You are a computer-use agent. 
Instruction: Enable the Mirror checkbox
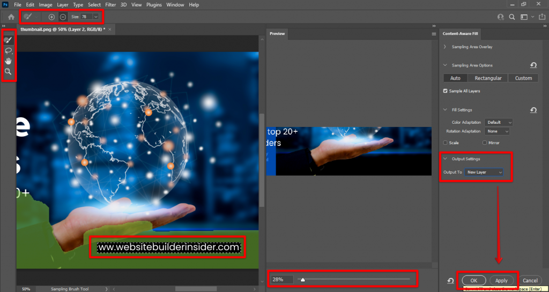tap(485, 143)
